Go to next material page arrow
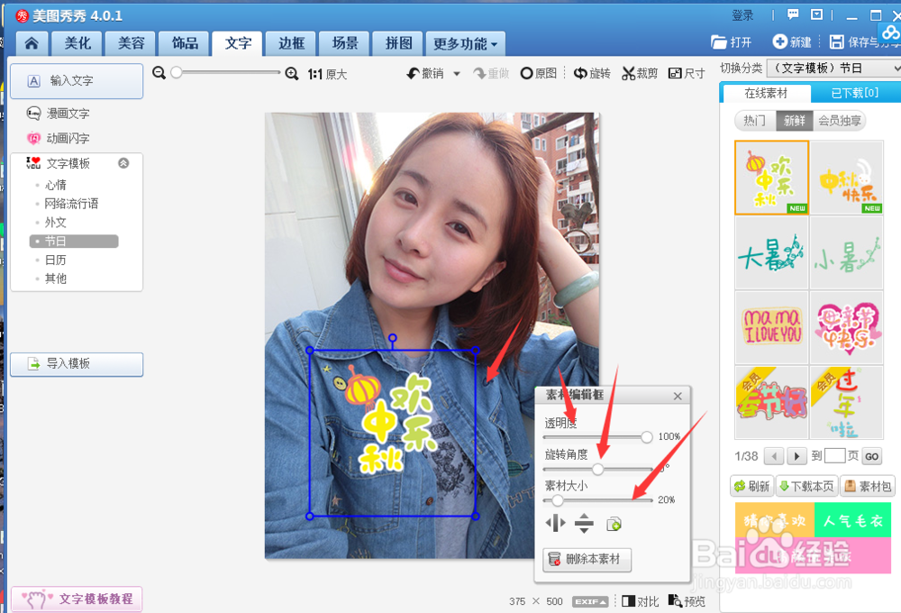 (x=796, y=456)
